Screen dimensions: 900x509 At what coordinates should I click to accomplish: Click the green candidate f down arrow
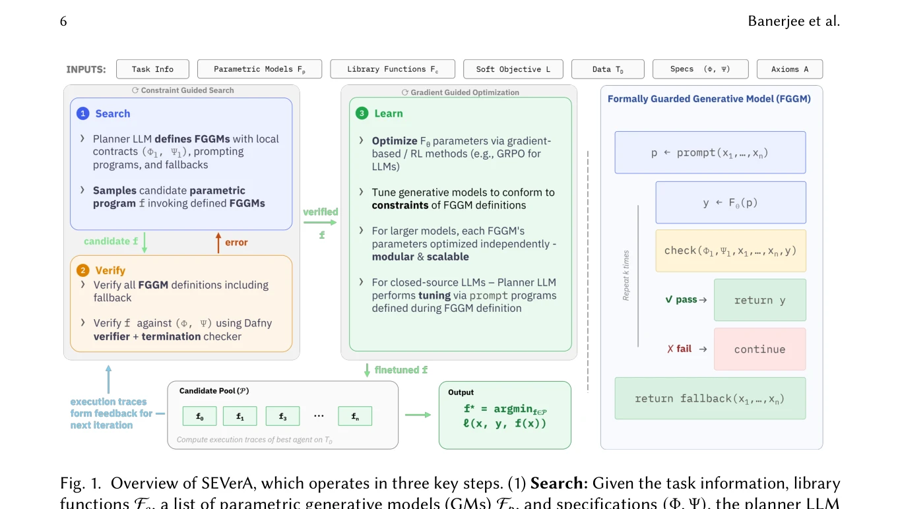coord(145,242)
